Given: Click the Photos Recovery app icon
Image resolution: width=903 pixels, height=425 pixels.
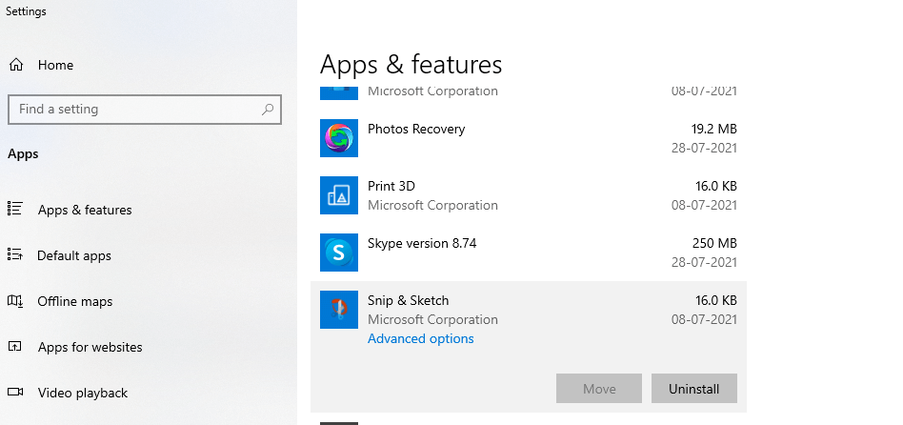Looking at the screenshot, I should point(338,138).
